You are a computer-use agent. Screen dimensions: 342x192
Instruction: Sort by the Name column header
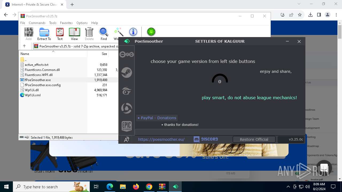pos(53,54)
